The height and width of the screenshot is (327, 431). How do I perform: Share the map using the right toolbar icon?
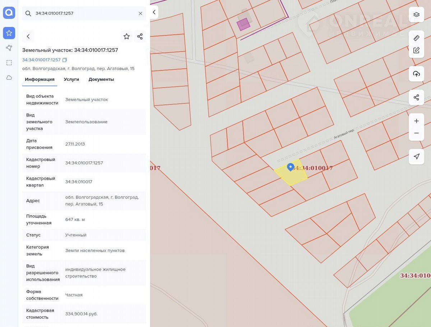coord(416,97)
